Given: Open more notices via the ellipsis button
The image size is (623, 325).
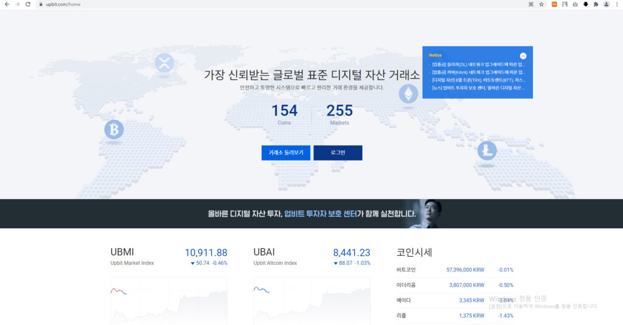Looking at the screenshot, I should [523, 56].
